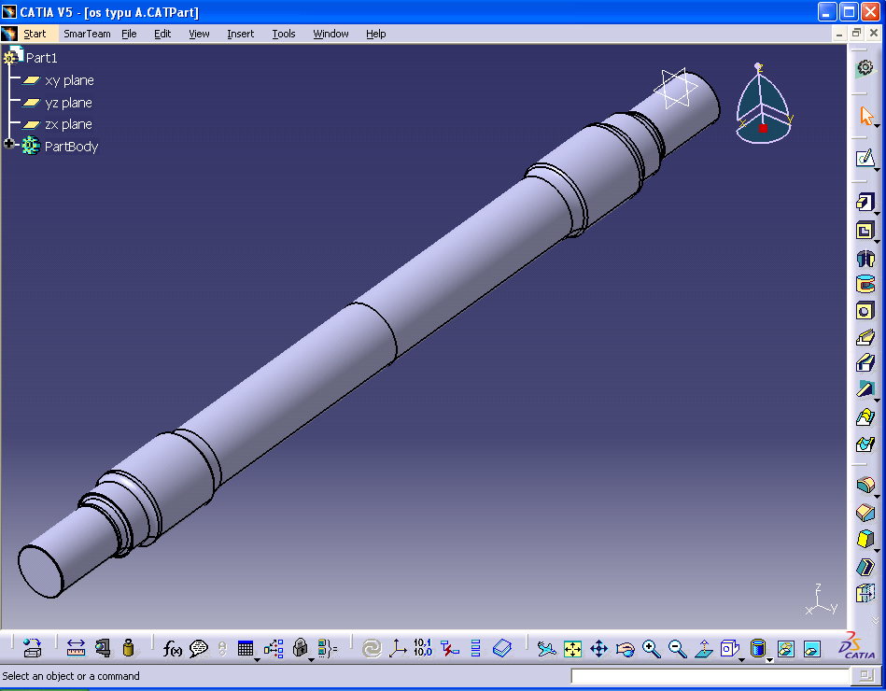Activate the Rotate view tool
886x691 pixels.
click(626, 649)
